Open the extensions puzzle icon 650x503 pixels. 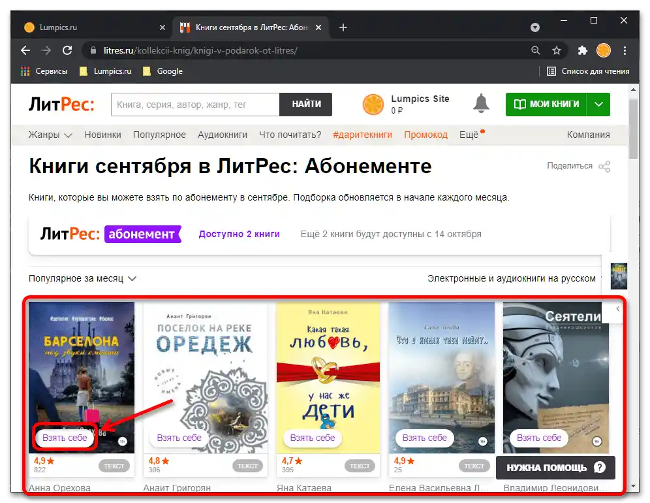pos(582,51)
